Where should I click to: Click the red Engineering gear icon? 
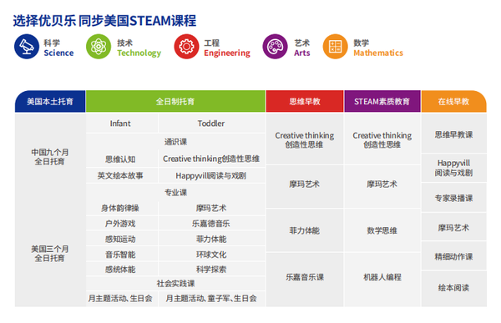tap(186, 47)
